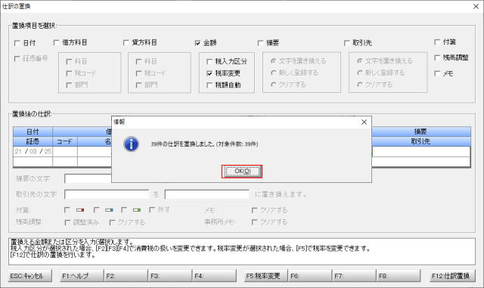Click OK in the 情報 dialog
This screenshot has width=484, height=288.
242,172
